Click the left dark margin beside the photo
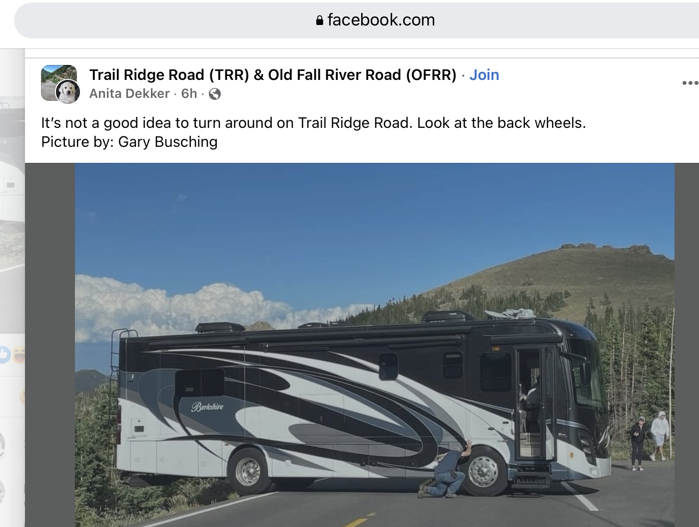Screen dimensions: 699x527 pyautogui.click(x=50, y=345)
